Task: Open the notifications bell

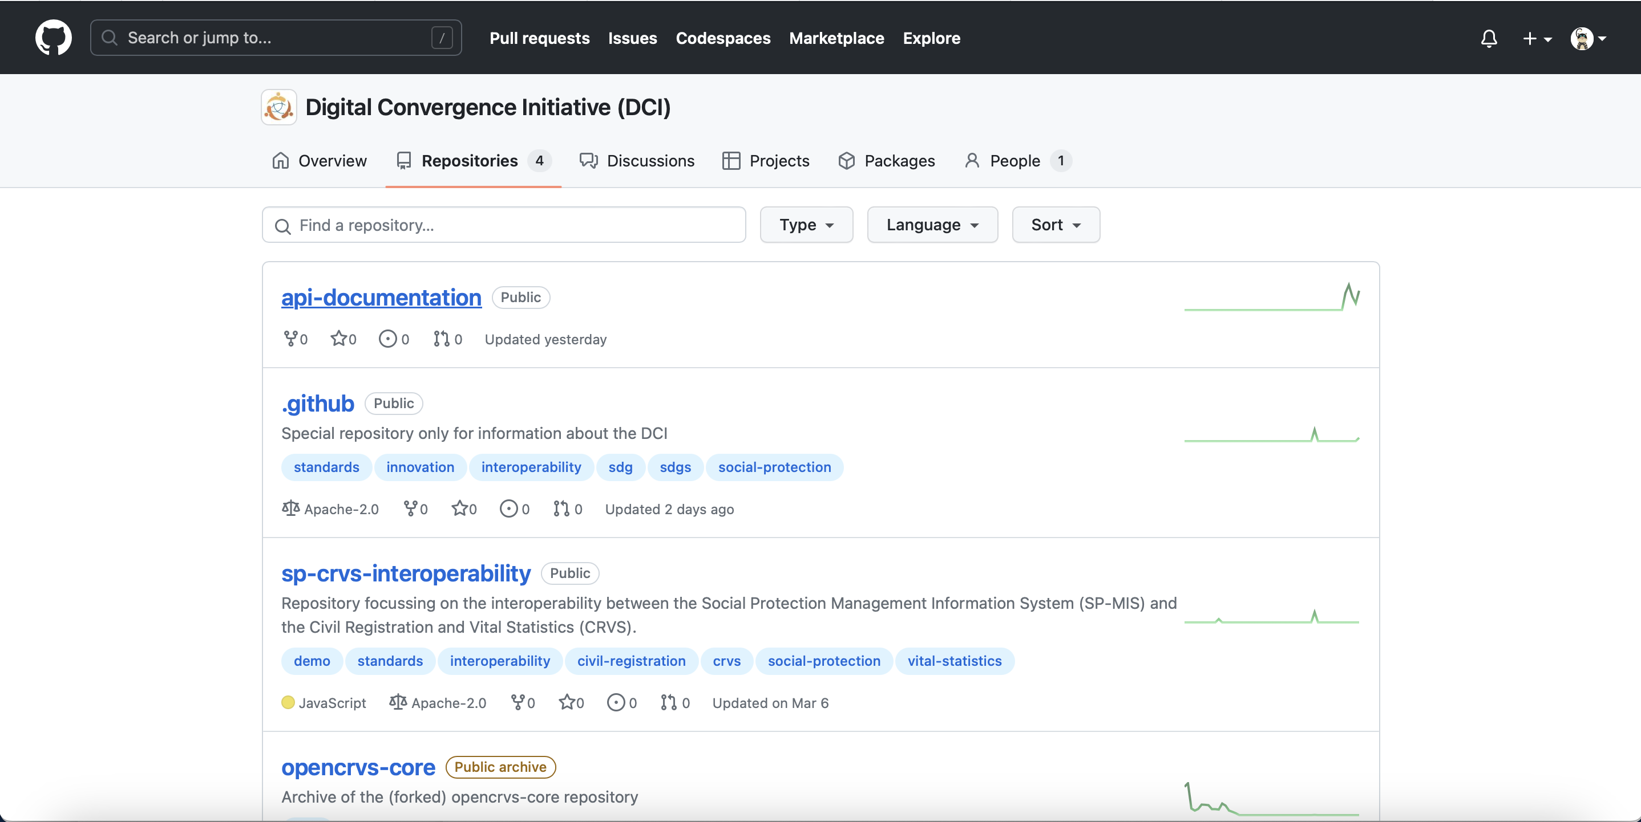Action: tap(1488, 38)
